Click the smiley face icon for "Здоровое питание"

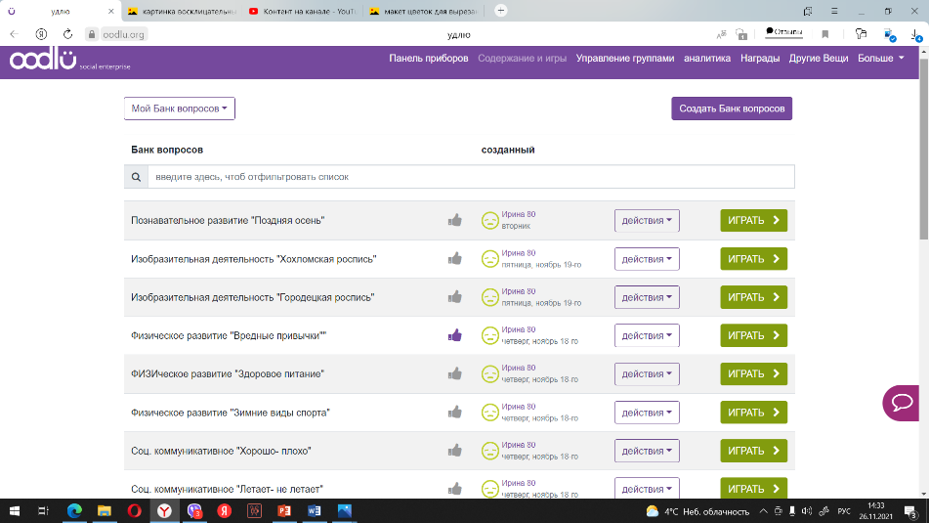tap(489, 373)
